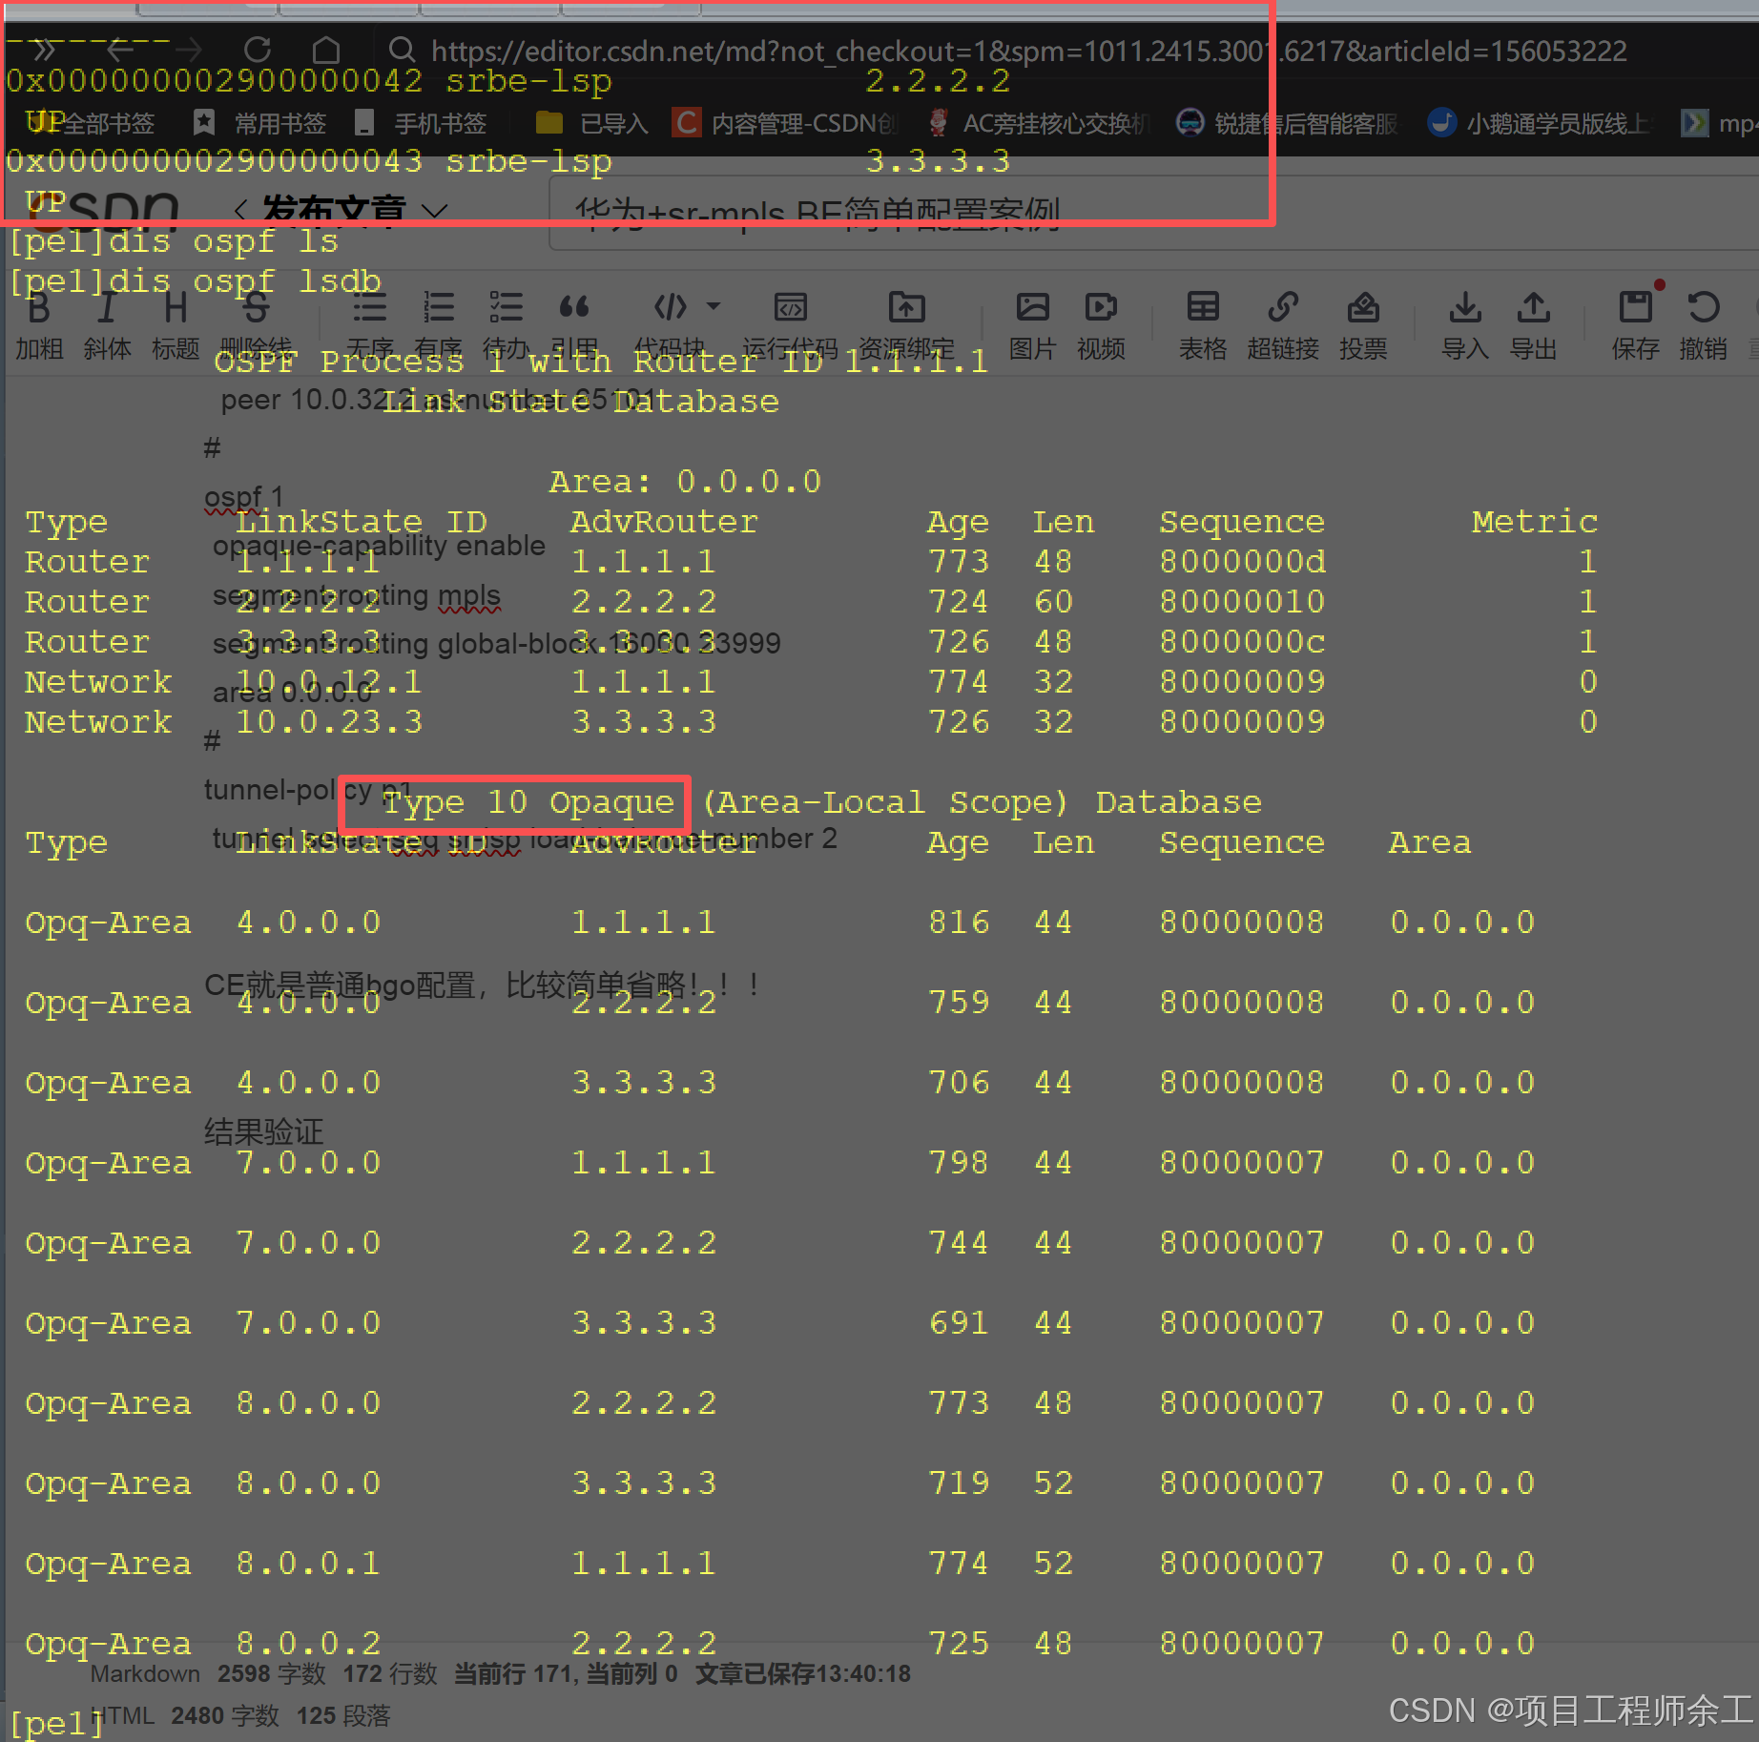Click the 'dis ospf lsdb' command line
Viewport: 1759px width, 1742px height.
[x=197, y=281]
